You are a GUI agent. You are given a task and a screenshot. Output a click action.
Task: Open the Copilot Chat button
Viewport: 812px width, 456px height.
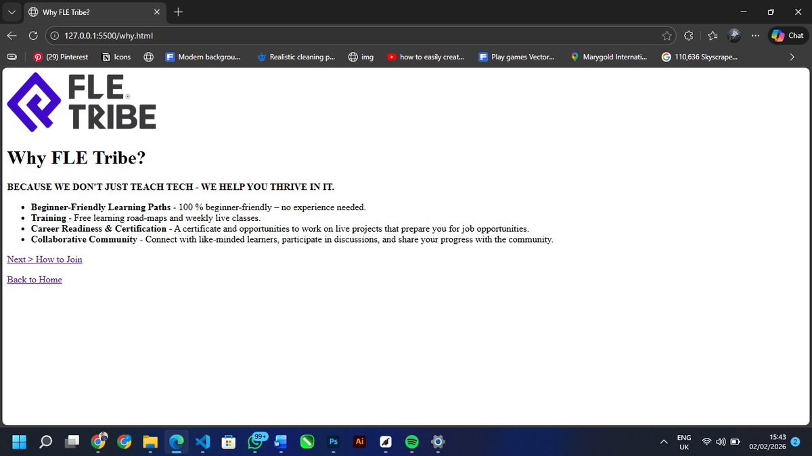[788, 36]
